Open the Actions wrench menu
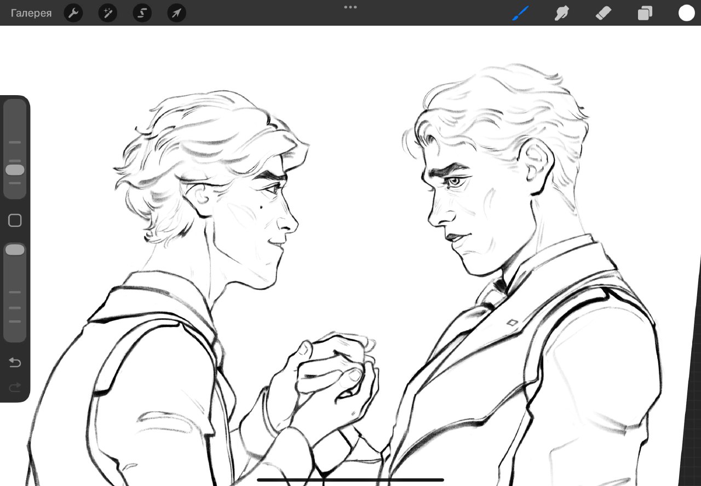 click(x=73, y=13)
